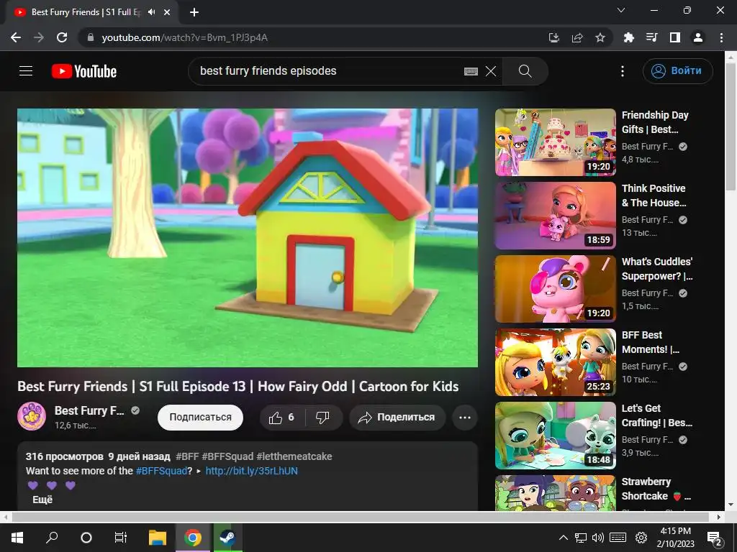Screen dimensions: 737x552
Task: Click the Войти sign-in button
Action: (677, 71)
